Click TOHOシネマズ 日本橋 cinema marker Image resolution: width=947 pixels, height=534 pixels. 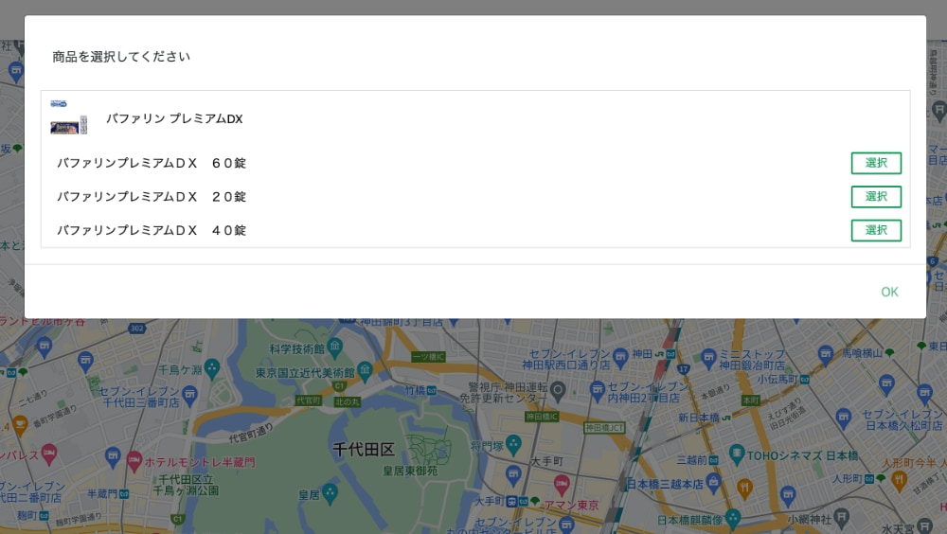(736, 454)
